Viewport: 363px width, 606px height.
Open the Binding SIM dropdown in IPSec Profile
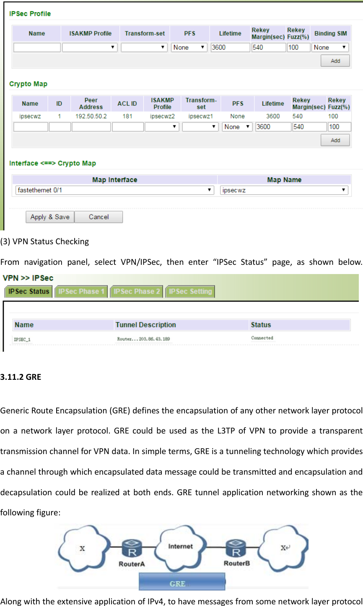point(330,47)
